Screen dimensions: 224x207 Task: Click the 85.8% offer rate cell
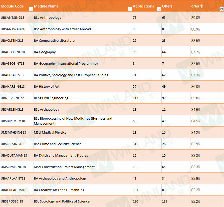click(x=207, y=98)
